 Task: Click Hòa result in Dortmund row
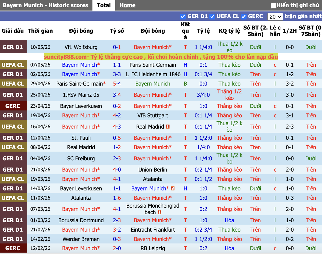point(229,220)
